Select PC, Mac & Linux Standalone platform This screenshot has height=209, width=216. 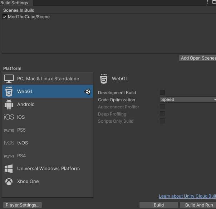pyautogui.click(x=48, y=78)
